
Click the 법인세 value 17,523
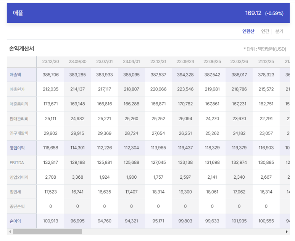[51, 192]
